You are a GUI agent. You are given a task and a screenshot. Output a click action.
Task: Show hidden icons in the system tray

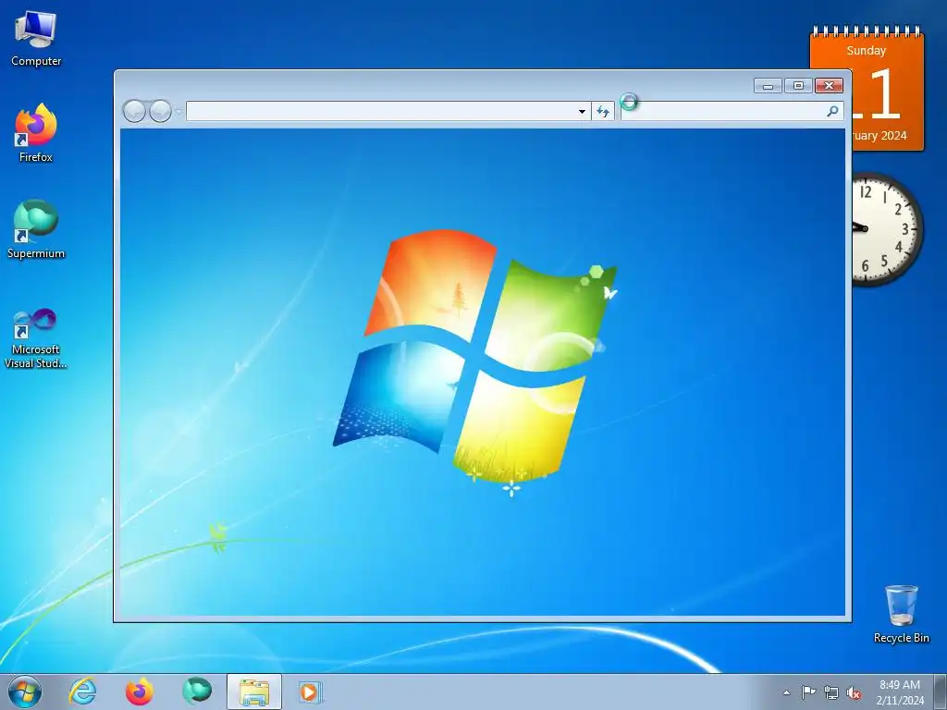(786, 692)
